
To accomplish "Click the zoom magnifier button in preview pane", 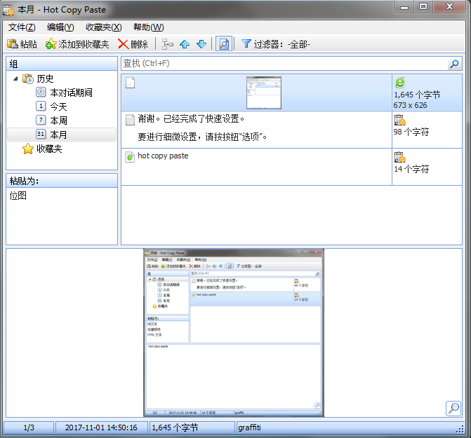I will coord(453,409).
